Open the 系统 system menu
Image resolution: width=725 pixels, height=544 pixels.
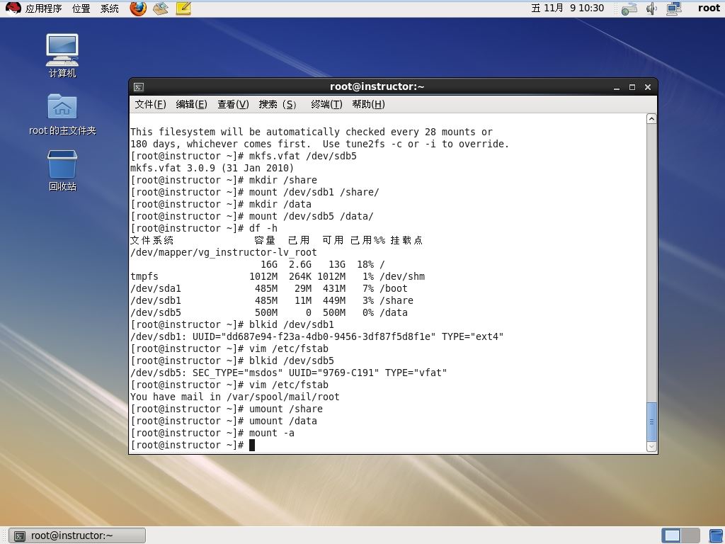tap(110, 8)
